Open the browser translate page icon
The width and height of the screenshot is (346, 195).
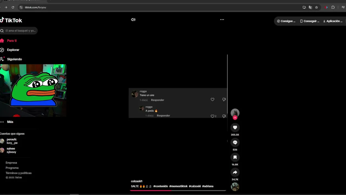[x=310, y=7]
